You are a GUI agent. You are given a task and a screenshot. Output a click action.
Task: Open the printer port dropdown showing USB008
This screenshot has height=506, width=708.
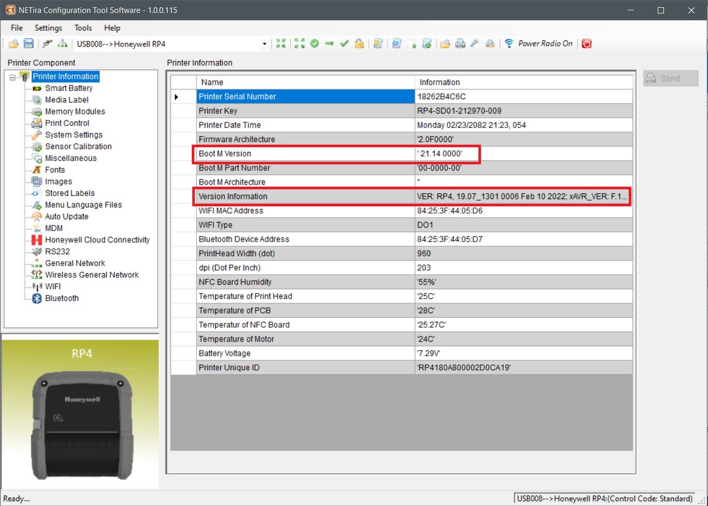[x=264, y=44]
